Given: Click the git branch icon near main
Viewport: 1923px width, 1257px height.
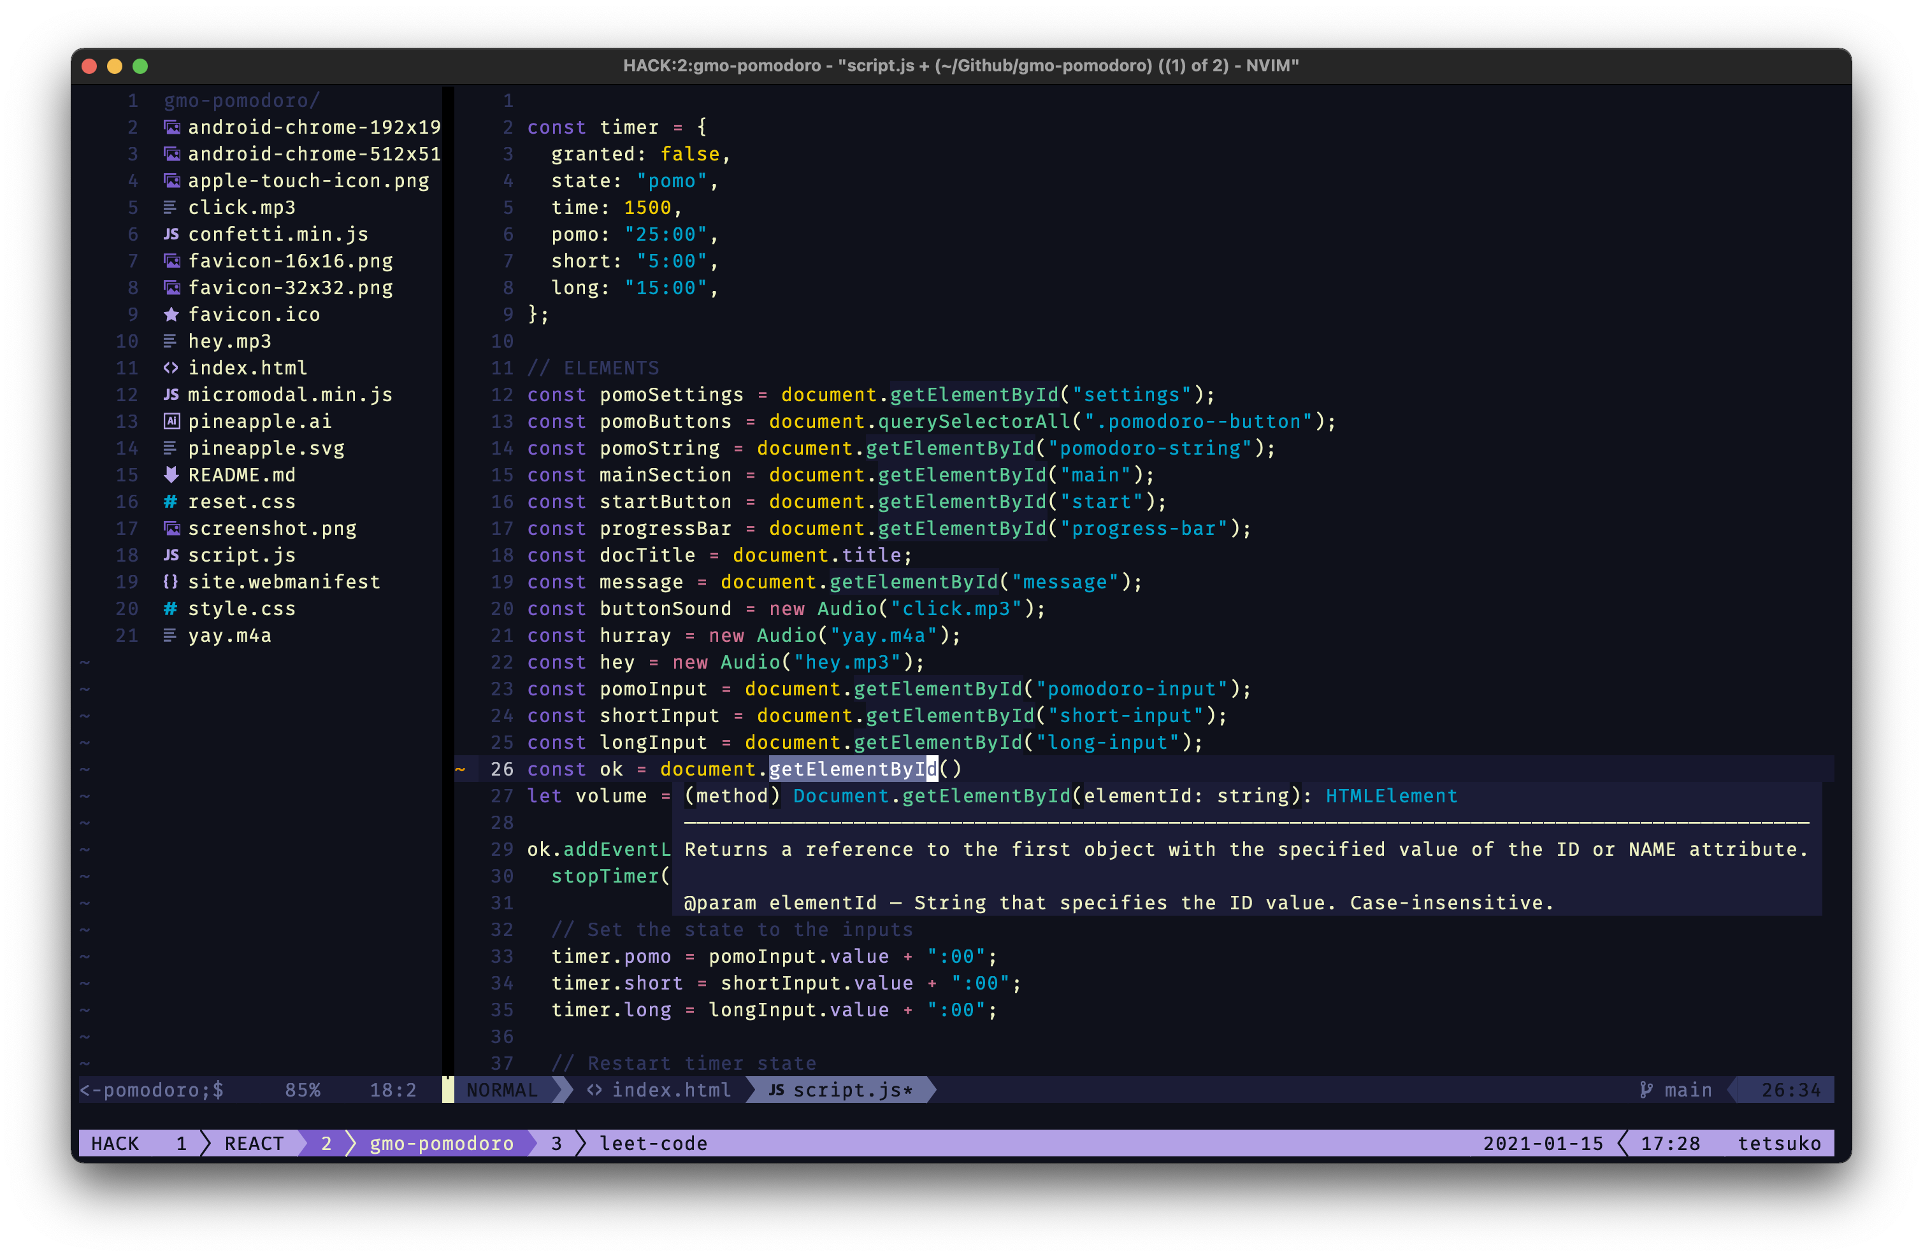Looking at the screenshot, I should [1646, 1090].
